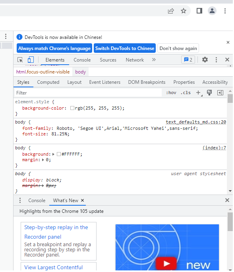
Task: Click the bookmark star icon
Action: [184, 11]
